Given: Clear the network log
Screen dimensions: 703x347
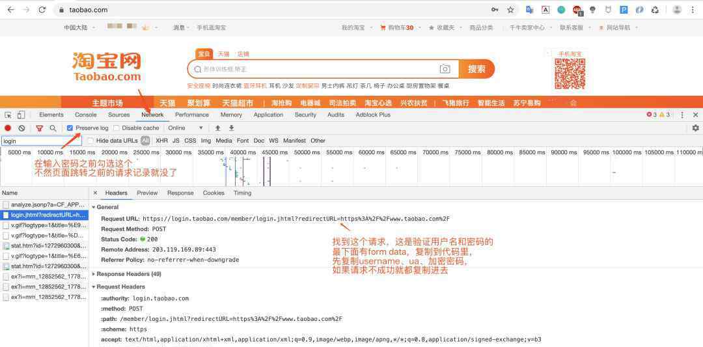Looking at the screenshot, I should [21, 128].
